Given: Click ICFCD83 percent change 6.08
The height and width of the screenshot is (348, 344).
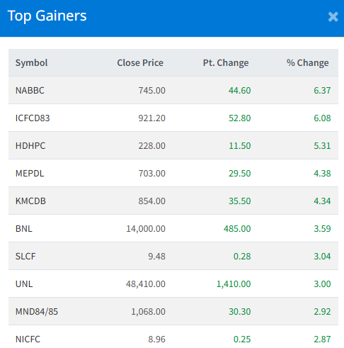Looking at the screenshot, I should (322, 118).
